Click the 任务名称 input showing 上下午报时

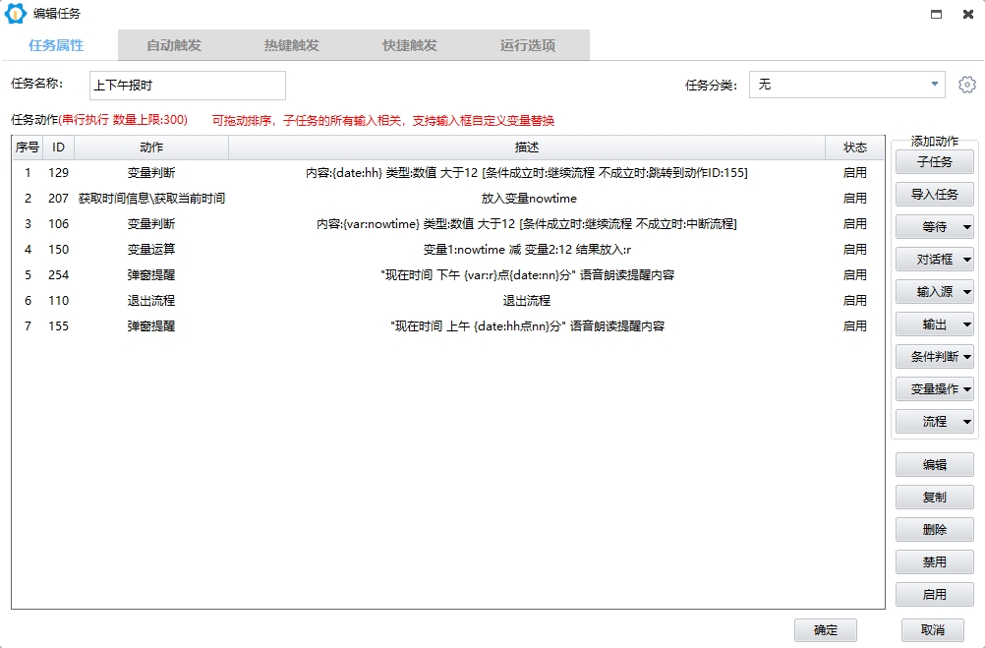tap(187, 86)
